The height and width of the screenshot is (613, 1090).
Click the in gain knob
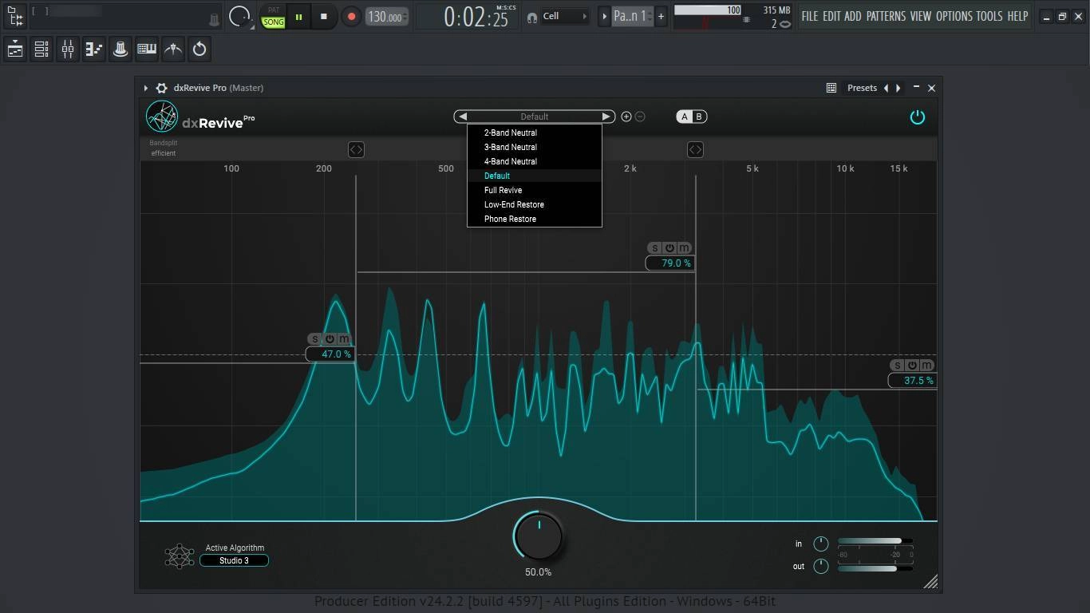click(x=820, y=544)
